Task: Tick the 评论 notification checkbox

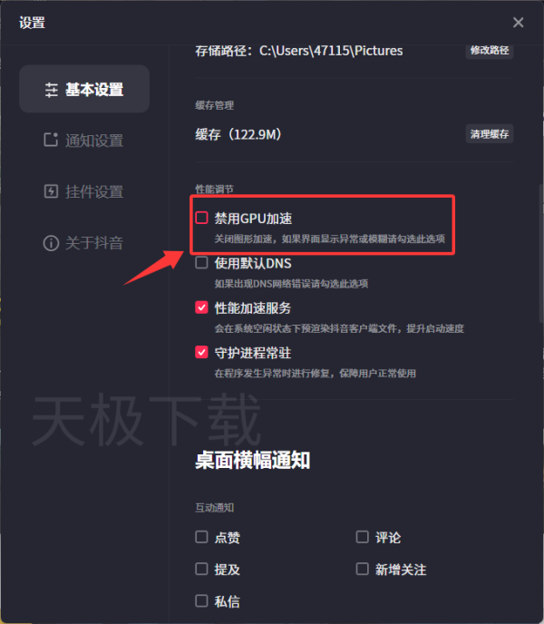Action: click(x=362, y=537)
